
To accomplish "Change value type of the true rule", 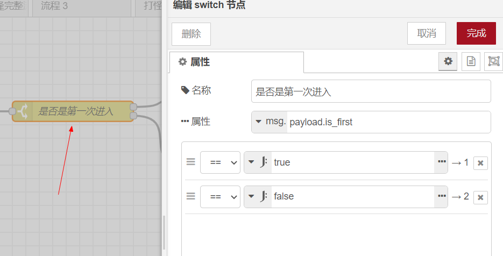I will click(x=258, y=162).
